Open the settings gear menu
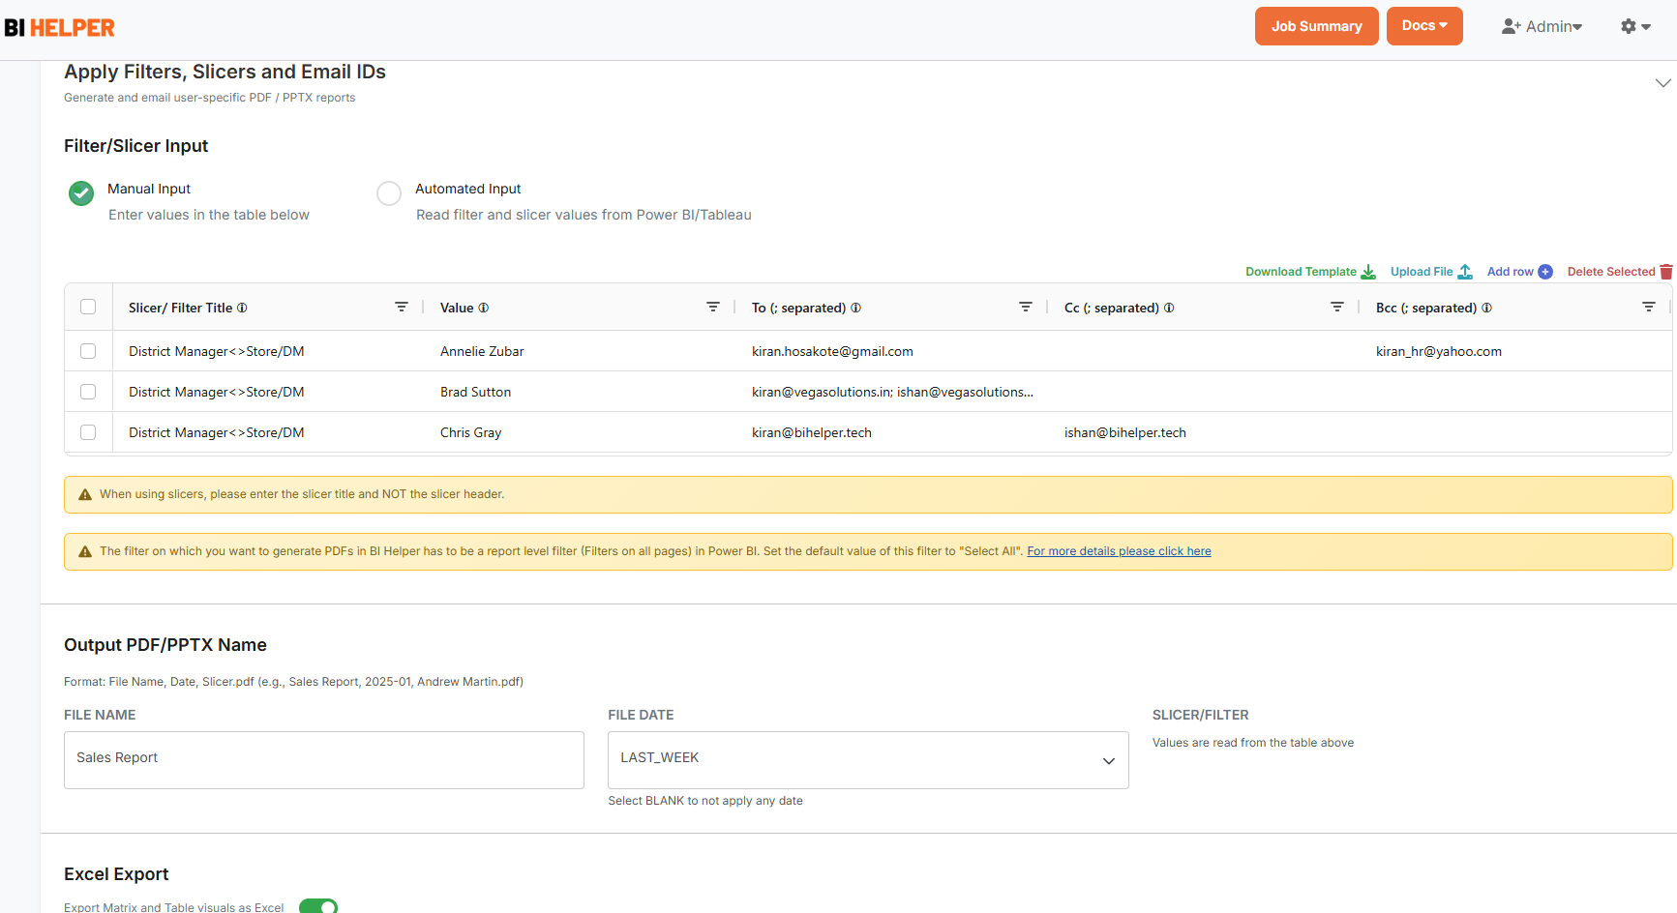 point(1635,27)
